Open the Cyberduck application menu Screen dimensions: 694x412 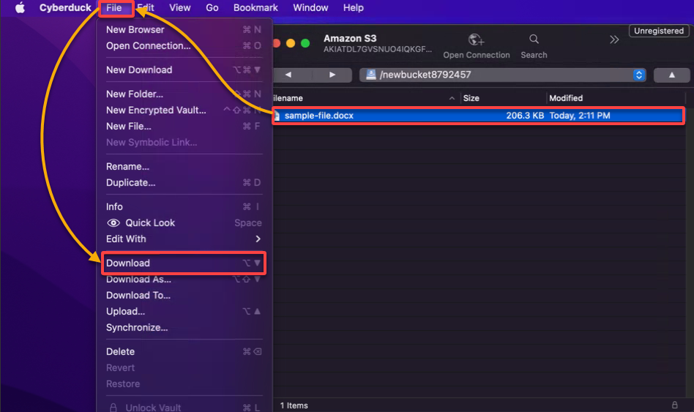pos(65,7)
